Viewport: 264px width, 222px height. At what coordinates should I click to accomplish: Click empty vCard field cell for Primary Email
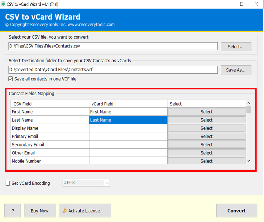click(128, 136)
